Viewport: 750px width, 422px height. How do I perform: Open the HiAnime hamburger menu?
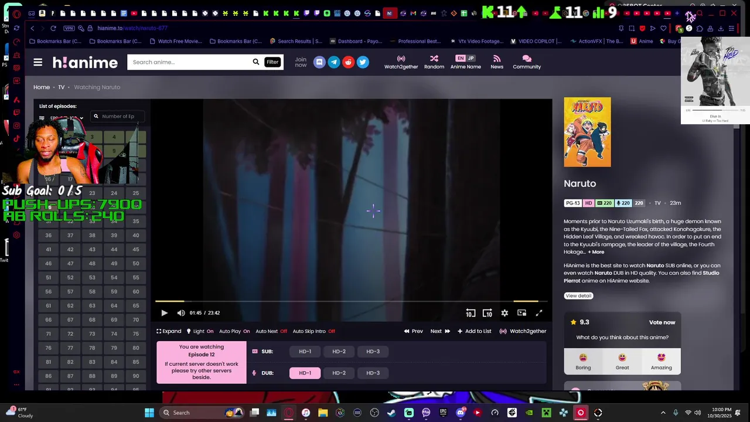(x=37, y=62)
